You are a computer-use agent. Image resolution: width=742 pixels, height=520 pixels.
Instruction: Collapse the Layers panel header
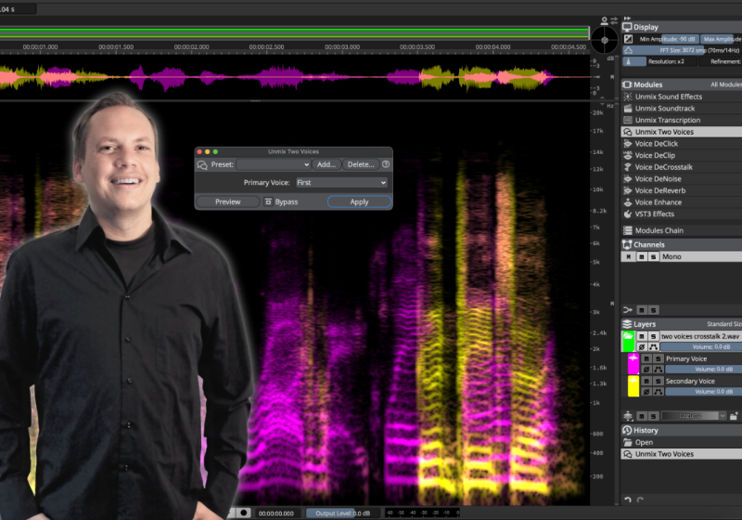[682, 324]
